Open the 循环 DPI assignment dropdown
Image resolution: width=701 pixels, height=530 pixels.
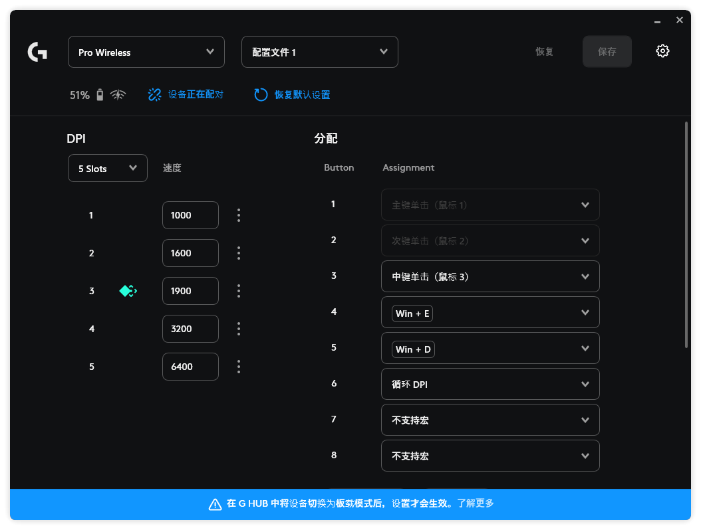coord(490,384)
